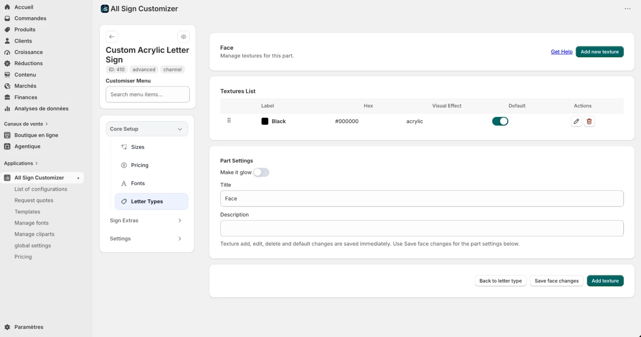This screenshot has width=641, height=337.
Task: Click the pencil edit icon for Black texture
Action: [576, 121]
